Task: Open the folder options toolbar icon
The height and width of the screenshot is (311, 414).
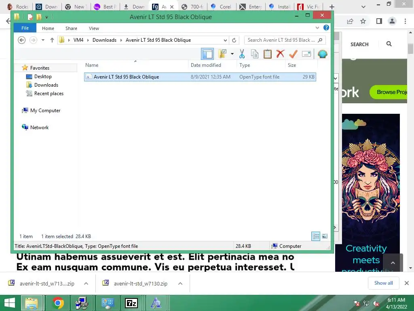Action: pos(222,54)
